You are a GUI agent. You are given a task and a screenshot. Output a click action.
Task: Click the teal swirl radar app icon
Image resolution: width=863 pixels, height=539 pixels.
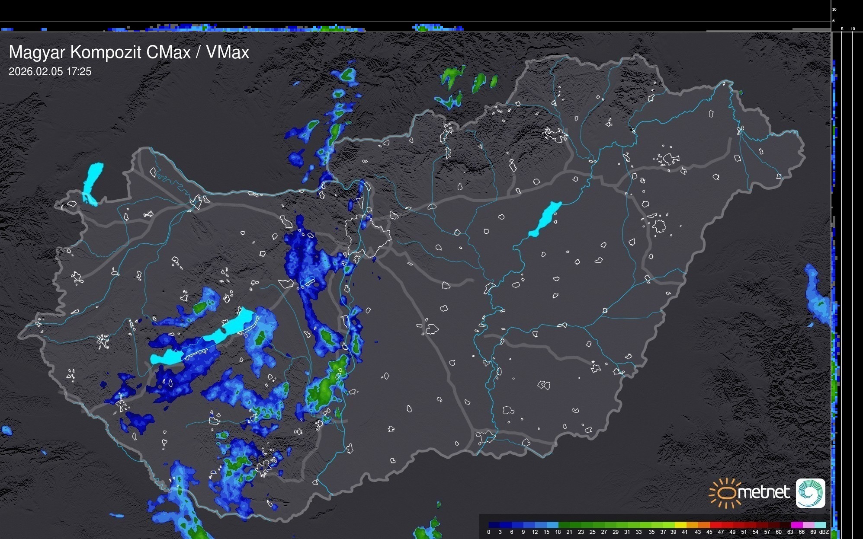810,493
